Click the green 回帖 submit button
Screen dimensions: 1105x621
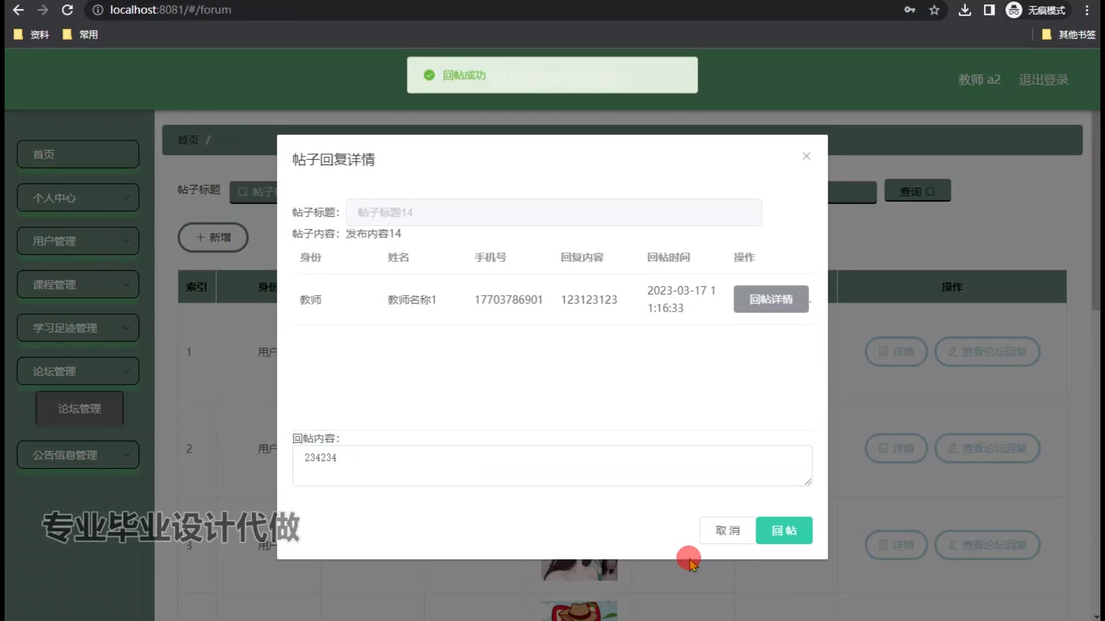click(x=783, y=530)
